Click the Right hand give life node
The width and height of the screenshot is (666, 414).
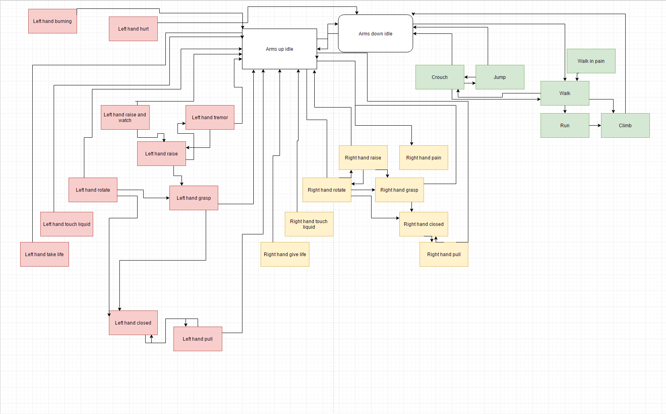pyautogui.click(x=285, y=254)
